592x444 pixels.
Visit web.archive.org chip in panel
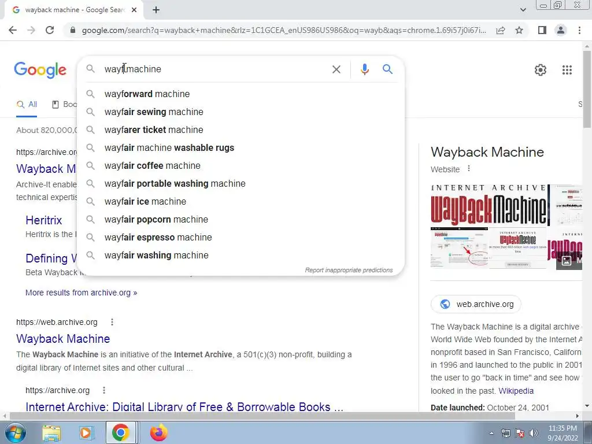[476, 304]
